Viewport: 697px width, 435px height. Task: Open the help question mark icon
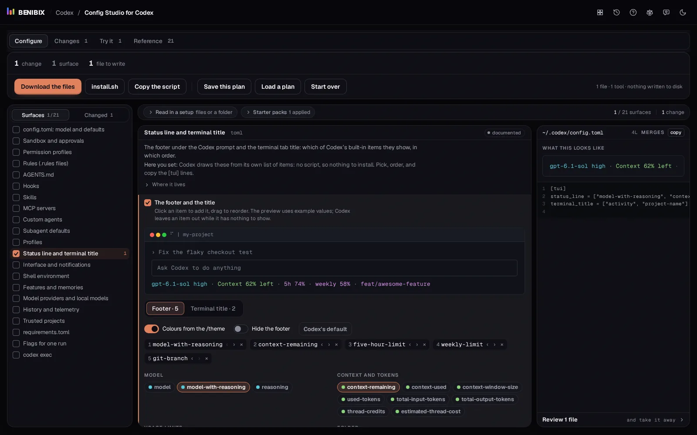click(x=633, y=13)
